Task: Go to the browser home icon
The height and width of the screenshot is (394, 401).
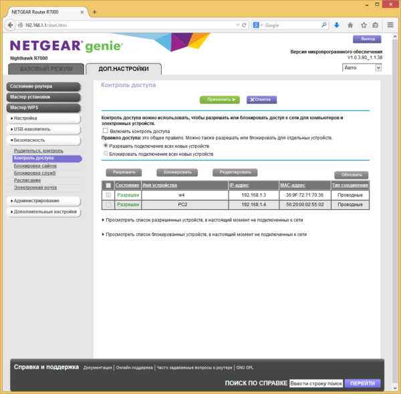Action: pyautogui.click(x=350, y=25)
